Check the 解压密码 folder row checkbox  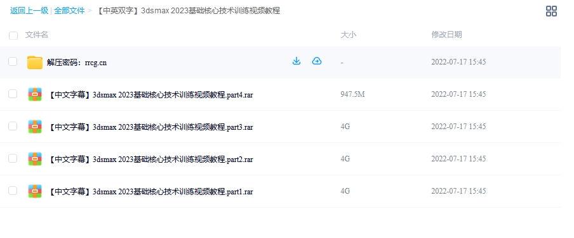13,61
